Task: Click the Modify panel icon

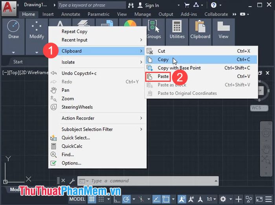Action: tap(37, 26)
